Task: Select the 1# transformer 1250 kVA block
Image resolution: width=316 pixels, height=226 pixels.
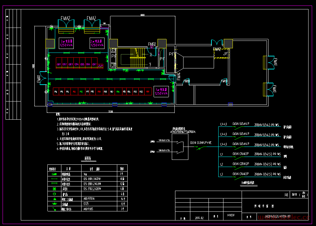Action: point(161,91)
